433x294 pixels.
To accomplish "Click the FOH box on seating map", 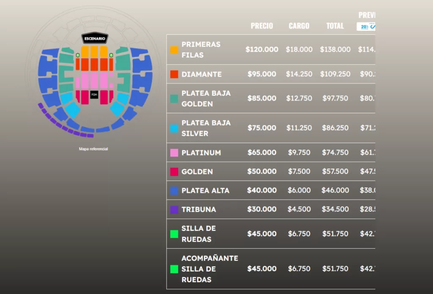I will [x=94, y=95].
